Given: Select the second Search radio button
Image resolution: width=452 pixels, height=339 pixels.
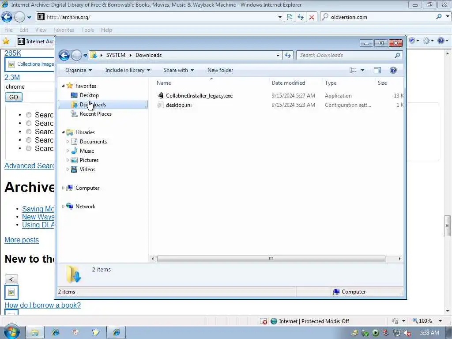Looking at the screenshot, I should pyautogui.click(x=29, y=123).
